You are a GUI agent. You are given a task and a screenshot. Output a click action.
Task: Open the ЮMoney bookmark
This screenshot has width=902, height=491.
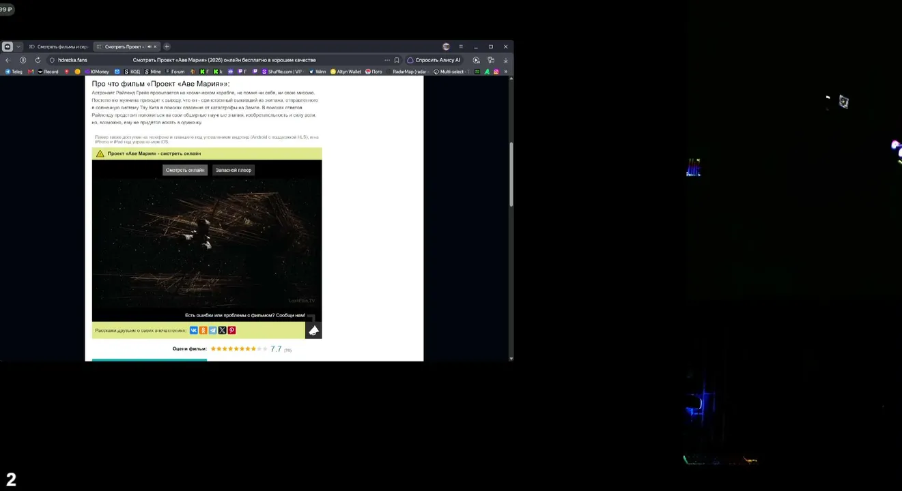tap(96, 72)
